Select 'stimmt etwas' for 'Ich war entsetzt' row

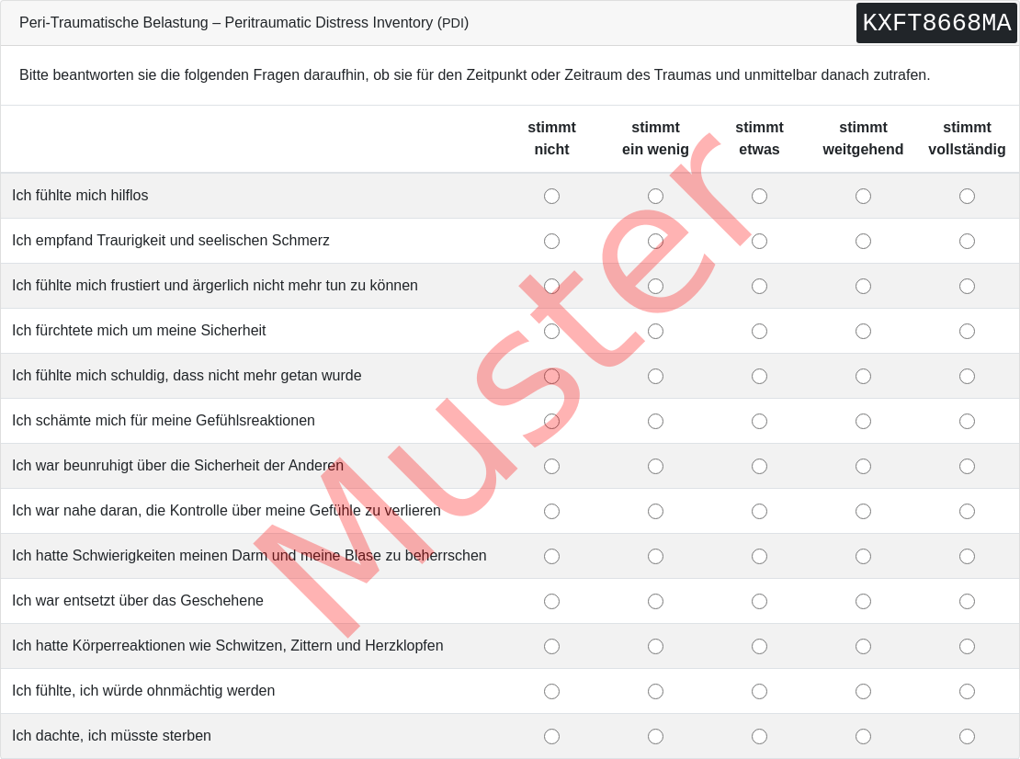(x=759, y=601)
